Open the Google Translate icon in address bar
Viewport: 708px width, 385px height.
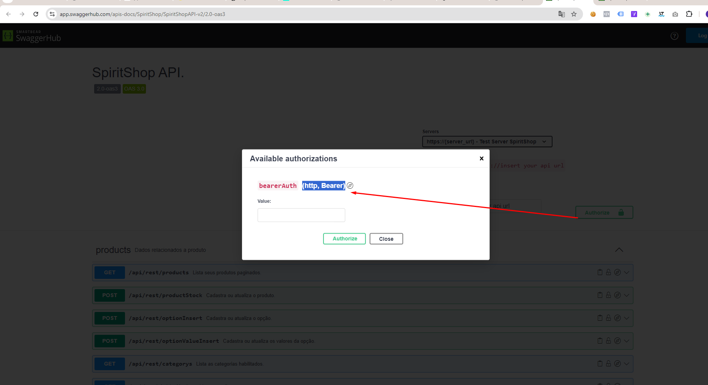561,14
